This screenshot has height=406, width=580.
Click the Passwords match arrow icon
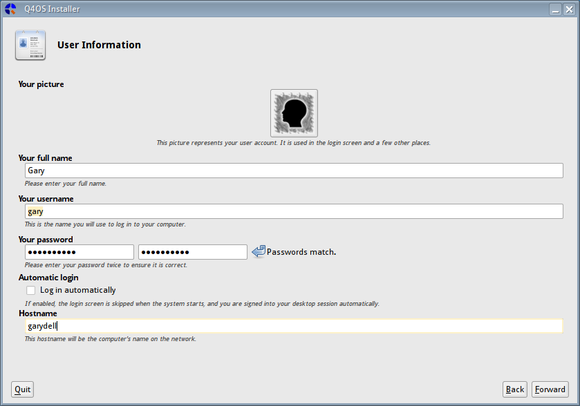[x=259, y=251]
